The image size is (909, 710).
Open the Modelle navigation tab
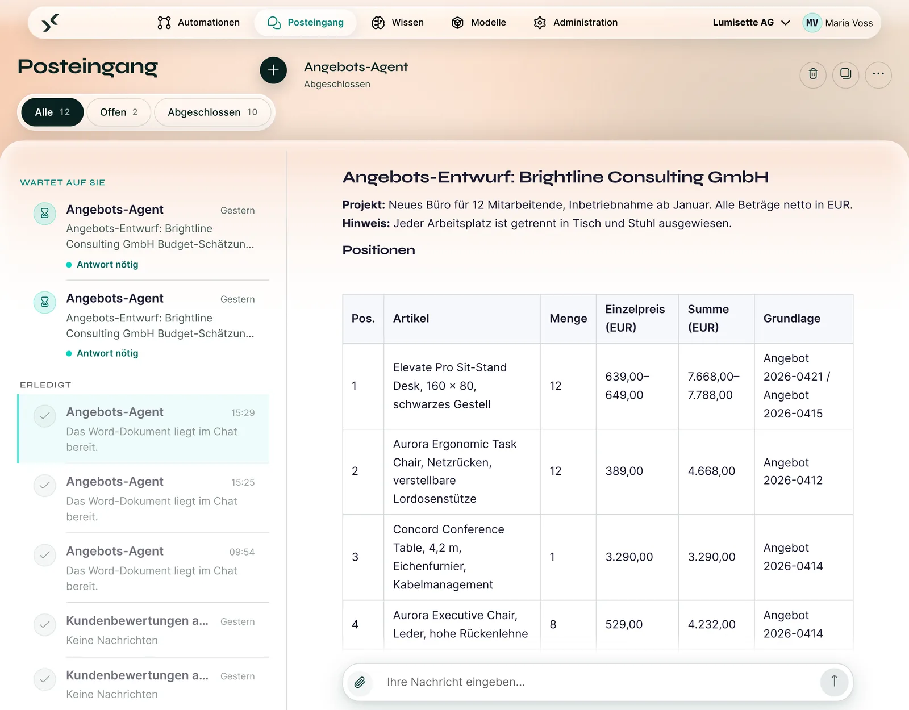[x=479, y=23]
